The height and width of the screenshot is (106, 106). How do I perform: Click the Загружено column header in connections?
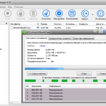point(39,86)
